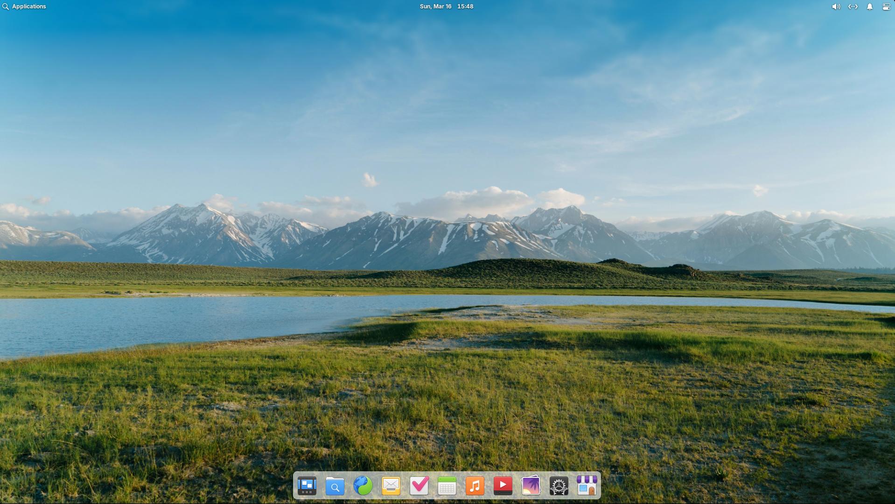Open the Tasks app with the pink checkmark
This screenshot has height=504, width=895.
tap(419, 486)
